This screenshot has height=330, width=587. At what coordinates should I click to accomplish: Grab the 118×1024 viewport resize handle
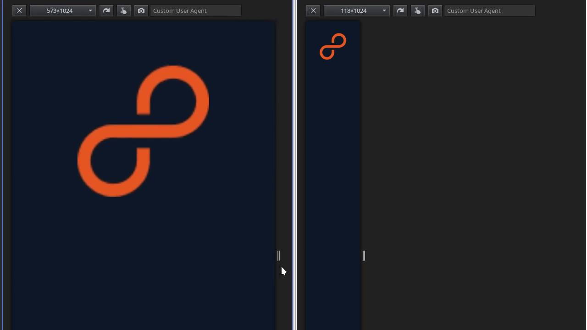(x=364, y=256)
